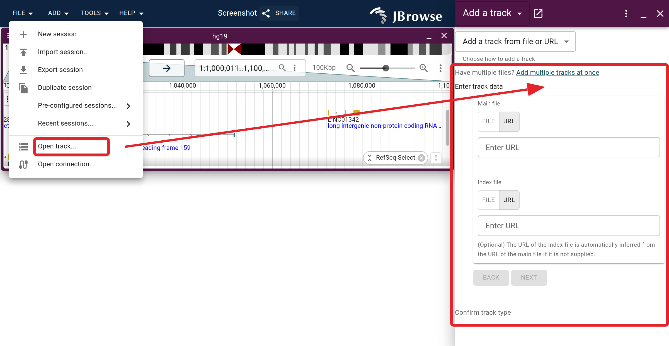Click the long intergenic non-protein coding RNA description

click(384, 126)
